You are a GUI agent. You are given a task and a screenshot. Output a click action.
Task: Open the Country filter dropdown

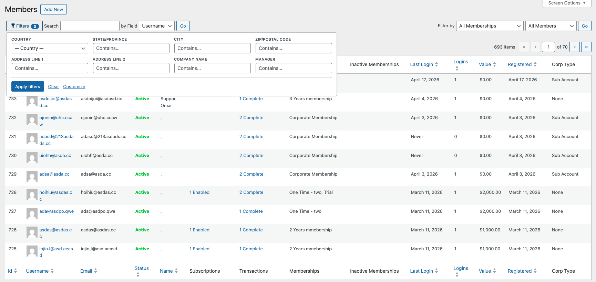point(50,48)
